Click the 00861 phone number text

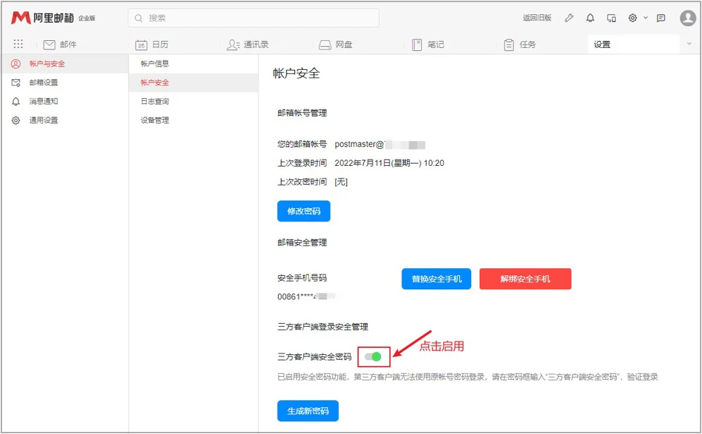306,296
